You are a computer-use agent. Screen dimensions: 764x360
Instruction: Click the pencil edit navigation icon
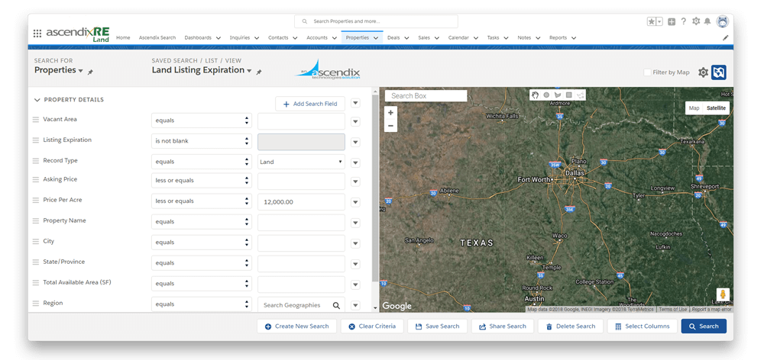[726, 37]
